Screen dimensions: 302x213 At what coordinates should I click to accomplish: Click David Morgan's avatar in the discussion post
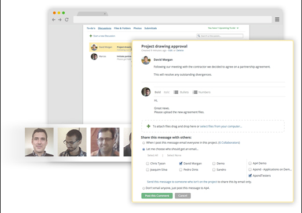[x=146, y=60]
